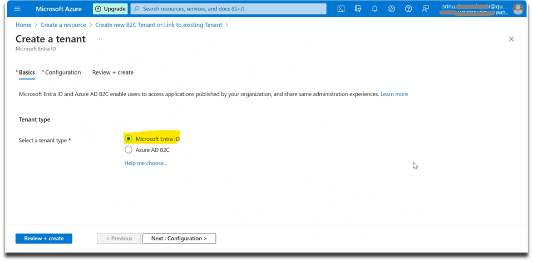Close the Create a tenant pane
The width and height of the screenshot is (533, 262).
click(x=511, y=39)
